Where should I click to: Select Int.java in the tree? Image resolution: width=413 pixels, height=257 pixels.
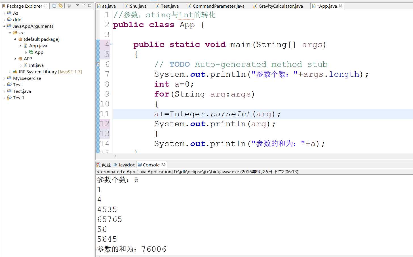coord(36,65)
